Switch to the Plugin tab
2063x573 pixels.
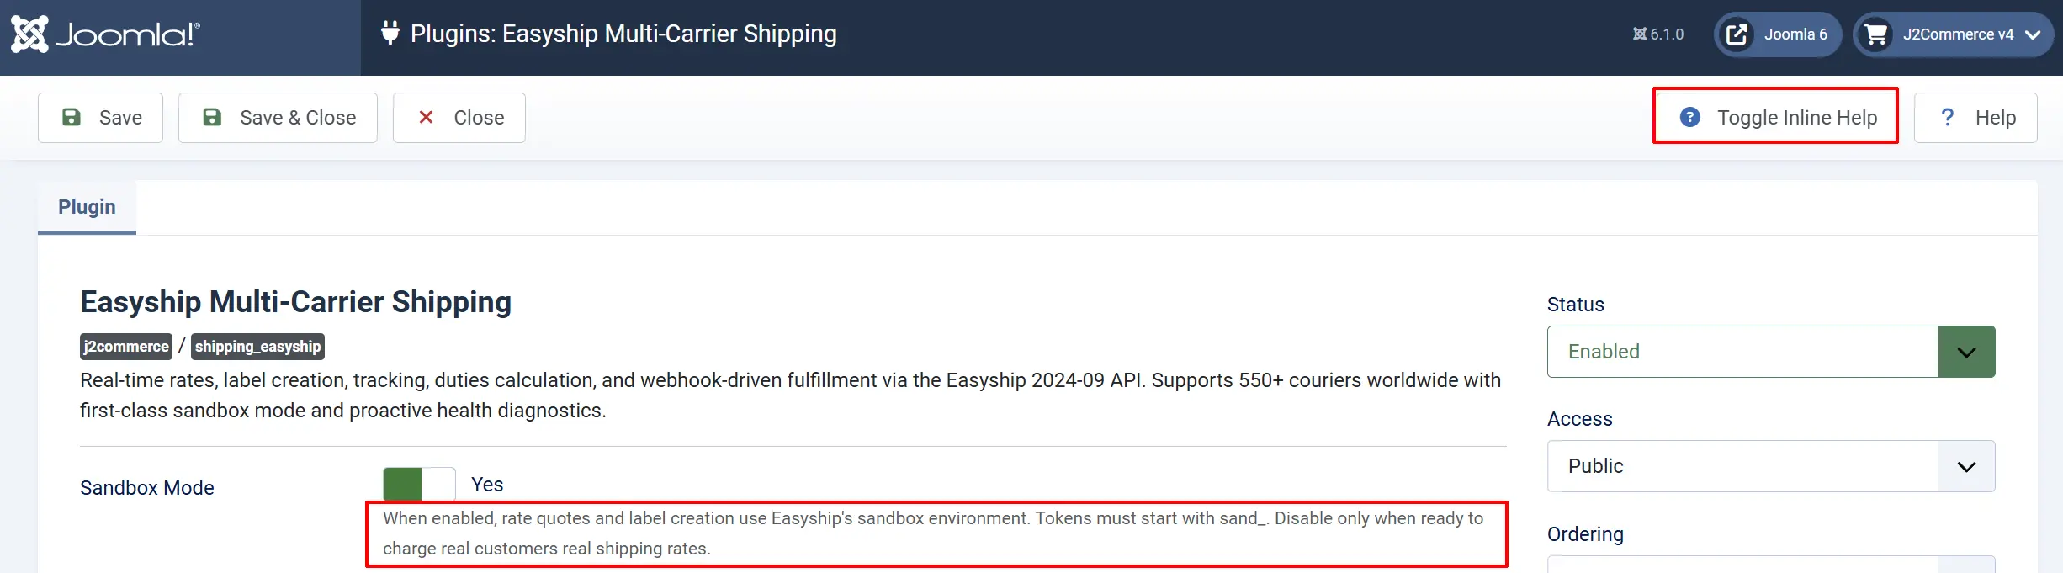[x=87, y=207]
